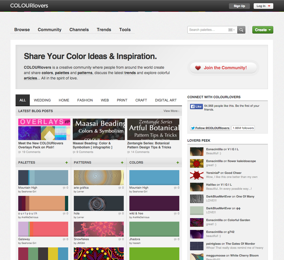Add a new pattern with the plus icon
This screenshot has width=284, height=260.
[x=122, y=163]
